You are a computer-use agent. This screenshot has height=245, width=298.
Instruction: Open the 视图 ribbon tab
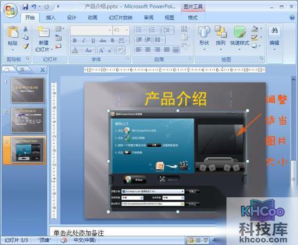(x=169, y=18)
